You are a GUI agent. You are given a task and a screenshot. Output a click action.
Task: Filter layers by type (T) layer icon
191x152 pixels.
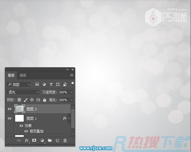(51, 84)
